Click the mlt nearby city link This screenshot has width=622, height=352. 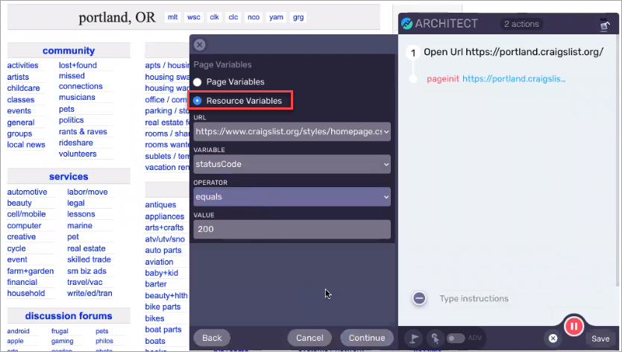point(172,17)
